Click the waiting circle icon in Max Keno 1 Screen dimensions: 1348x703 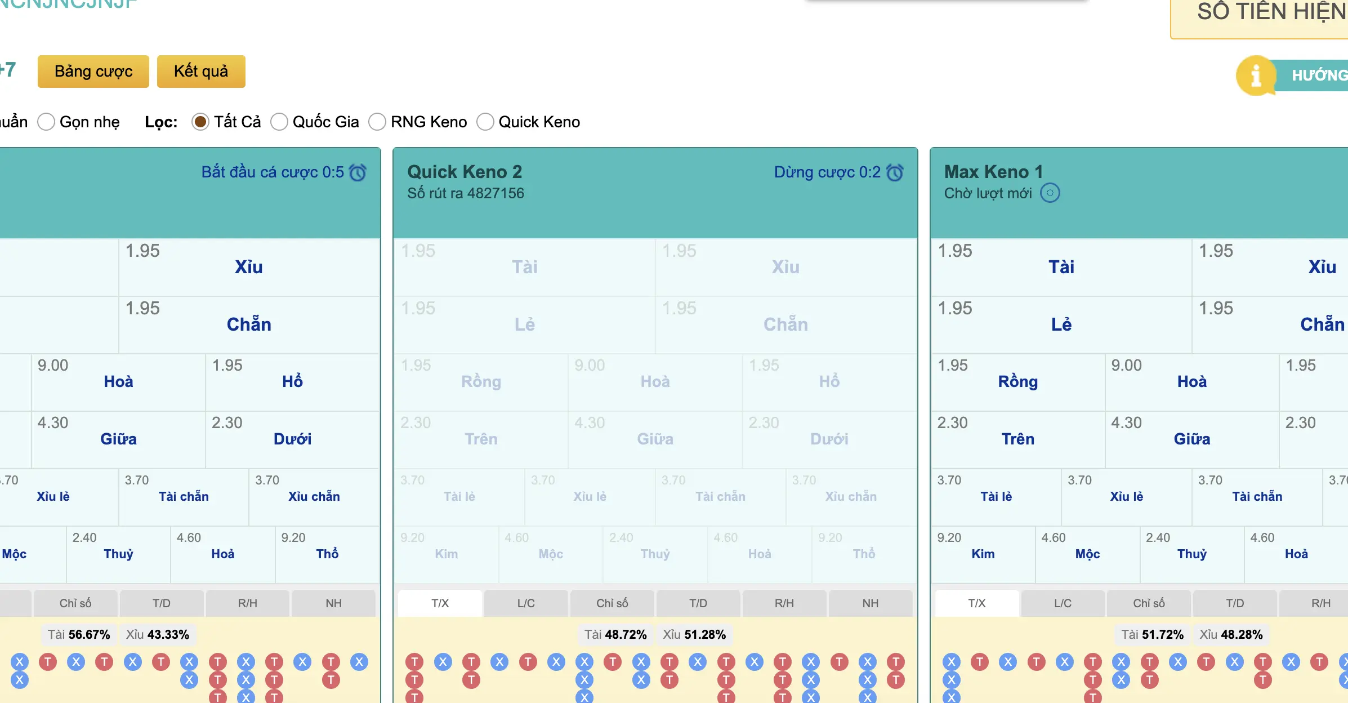click(x=1050, y=193)
